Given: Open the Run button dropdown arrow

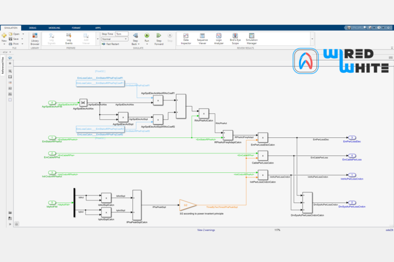Looking at the screenshot, I should (147, 44).
